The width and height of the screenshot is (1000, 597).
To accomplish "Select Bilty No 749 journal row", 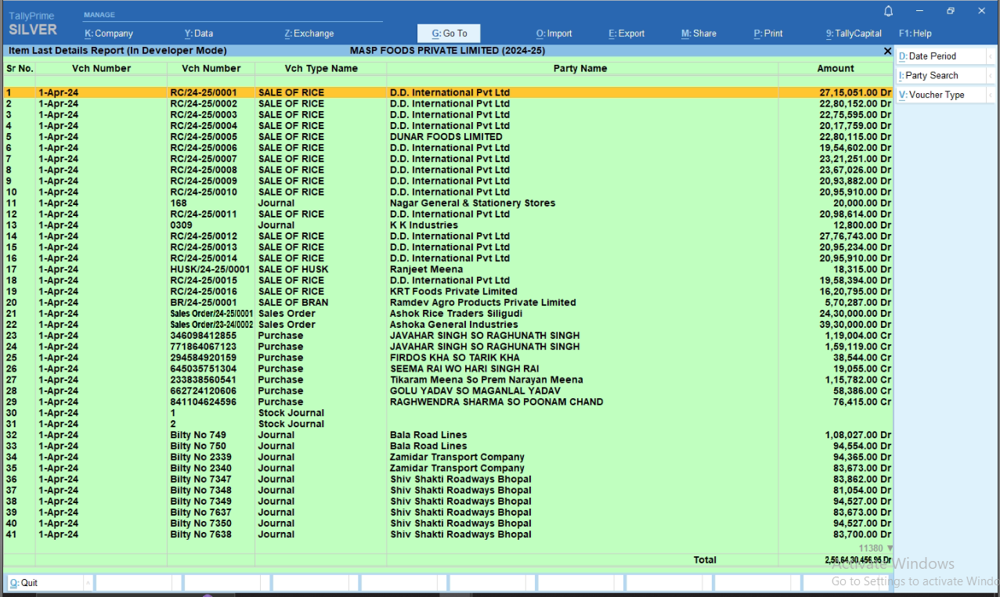I will (x=448, y=435).
